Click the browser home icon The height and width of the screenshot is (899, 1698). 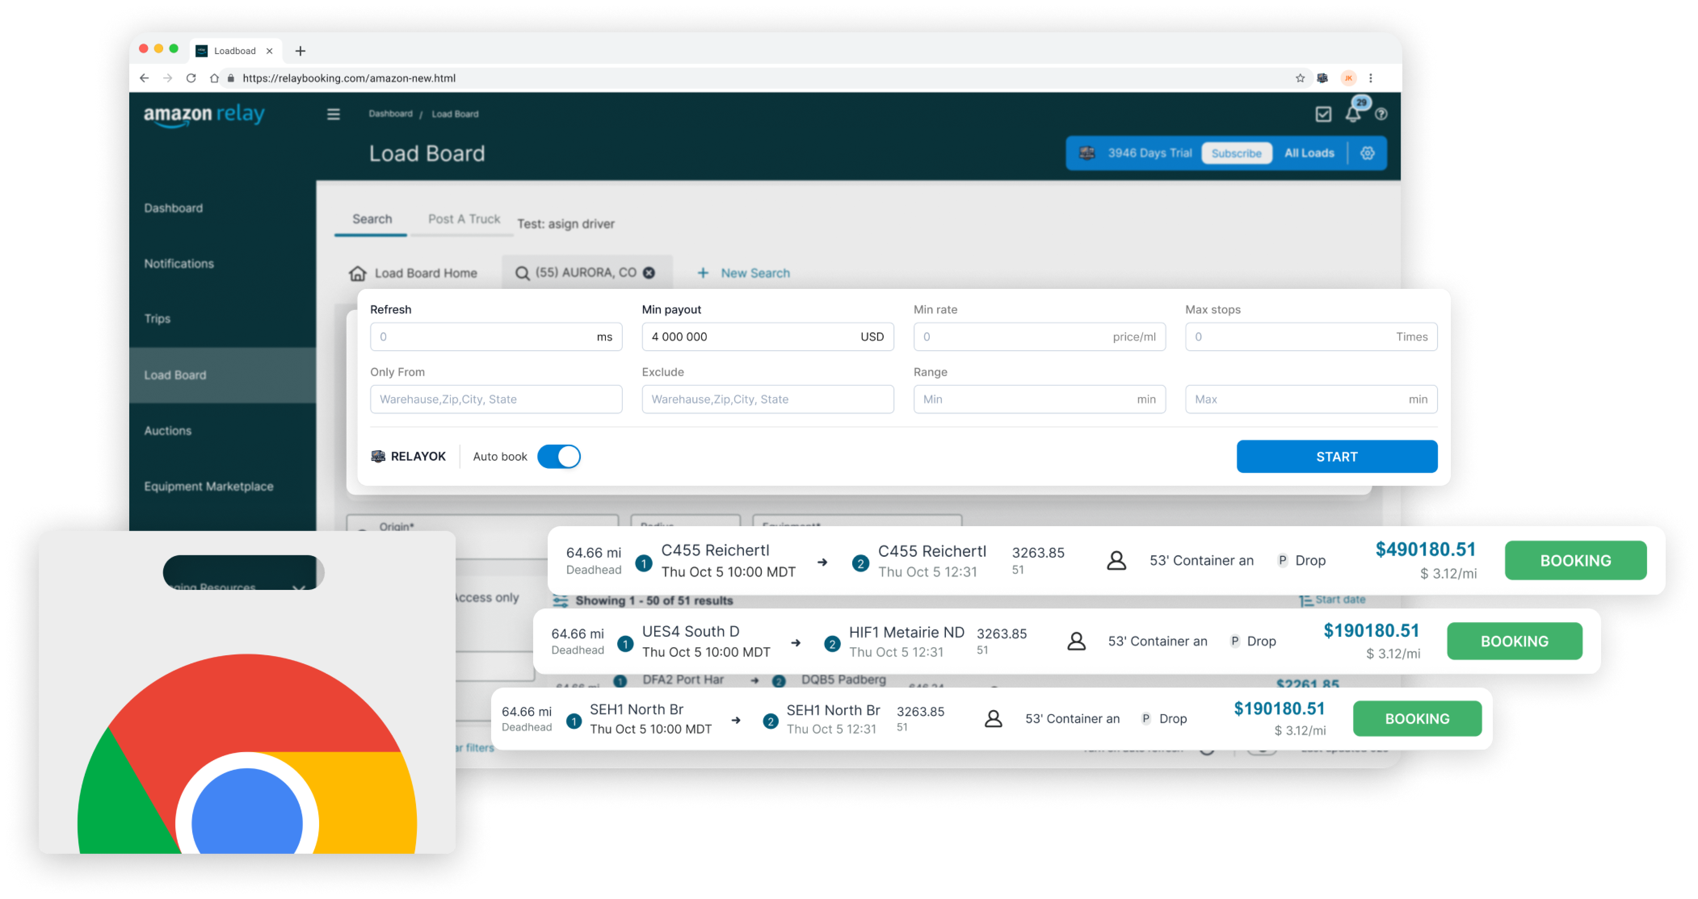click(x=214, y=78)
